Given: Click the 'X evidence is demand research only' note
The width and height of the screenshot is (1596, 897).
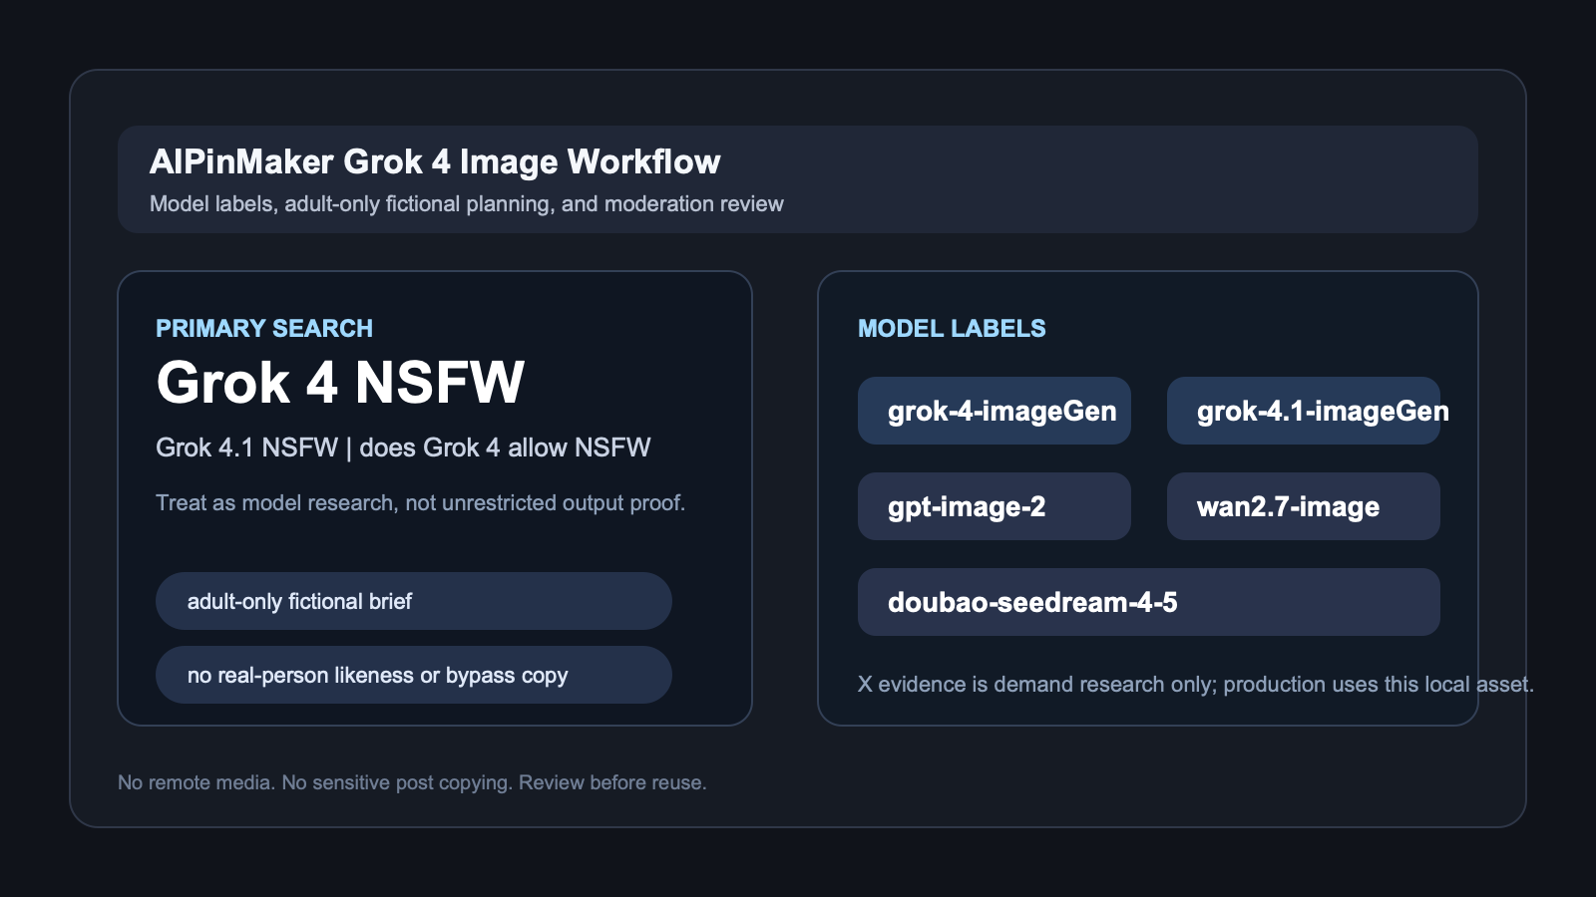Looking at the screenshot, I should pyautogui.click(x=1196, y=685).
